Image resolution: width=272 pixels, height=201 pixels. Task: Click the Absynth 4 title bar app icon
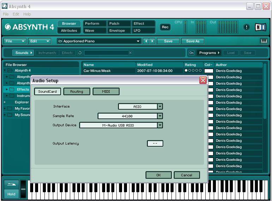(x=5, y=6)
